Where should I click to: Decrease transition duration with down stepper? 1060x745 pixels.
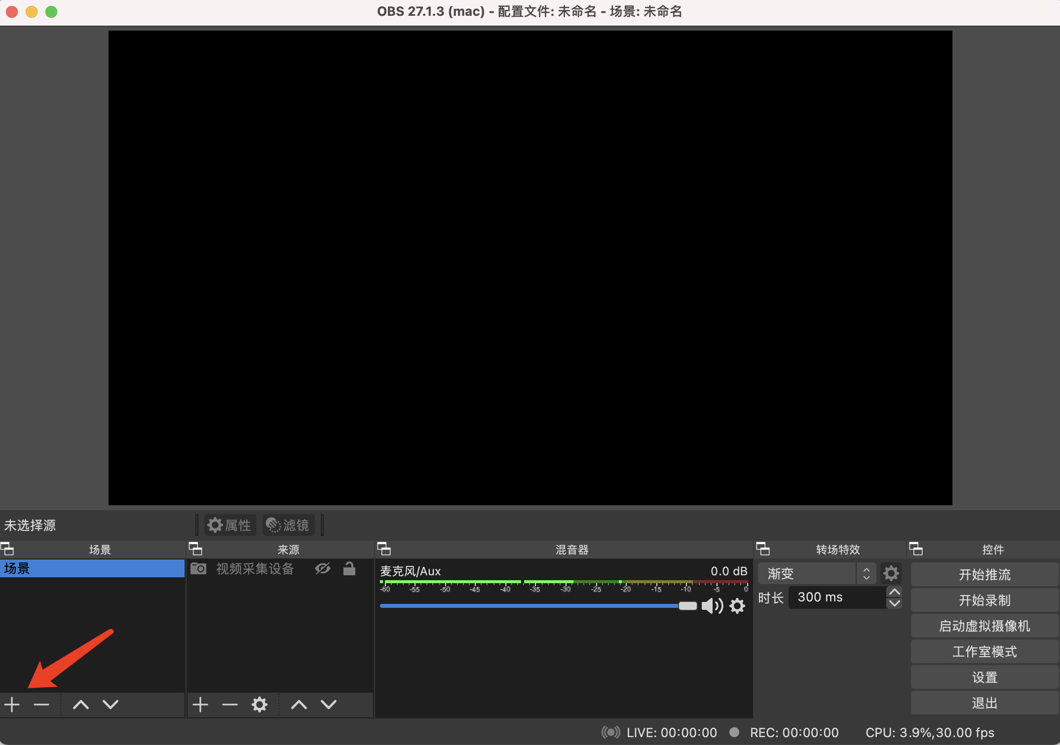point(894,603)
